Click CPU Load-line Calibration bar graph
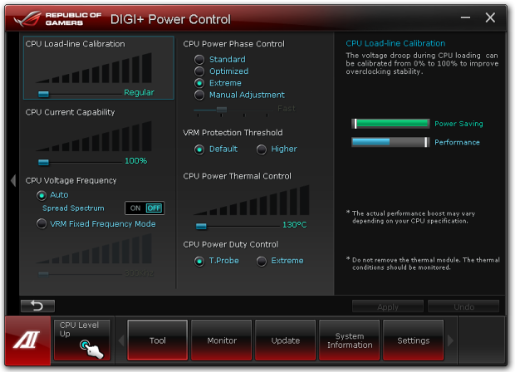 94,67
